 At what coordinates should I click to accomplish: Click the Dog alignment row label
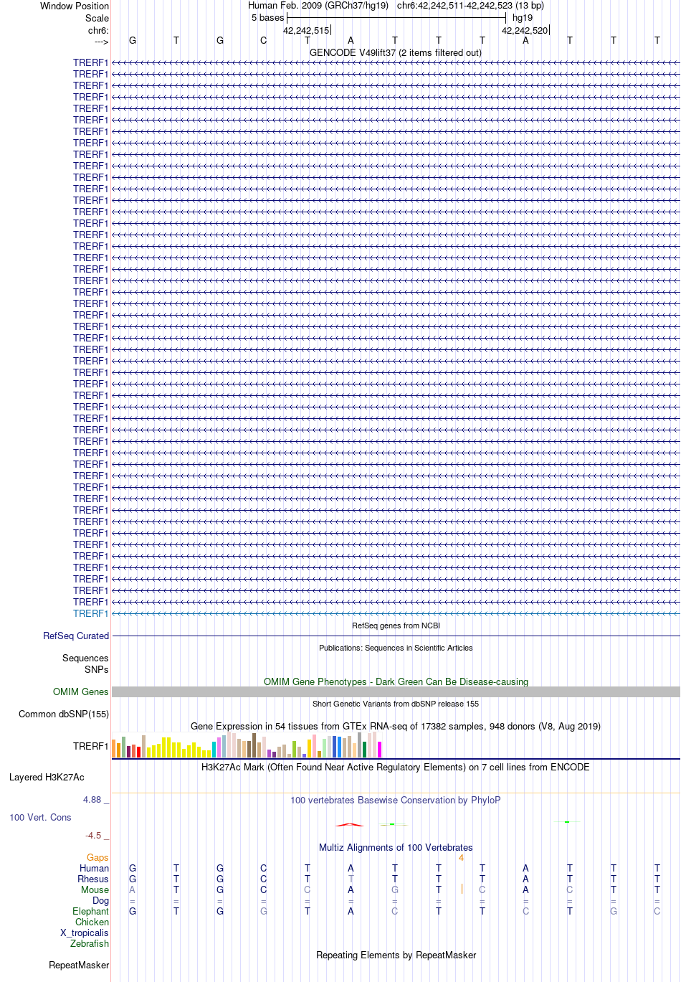[x=100, y=900]
